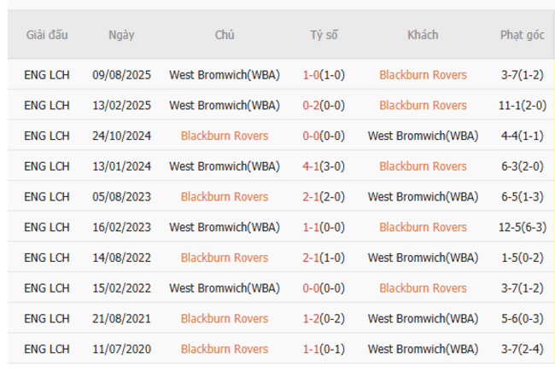Click West Bromwich(WBA) in the 13/01/2024 row
Image resolution: width=555 pixels, height=377 pixels.
[225, 166]
